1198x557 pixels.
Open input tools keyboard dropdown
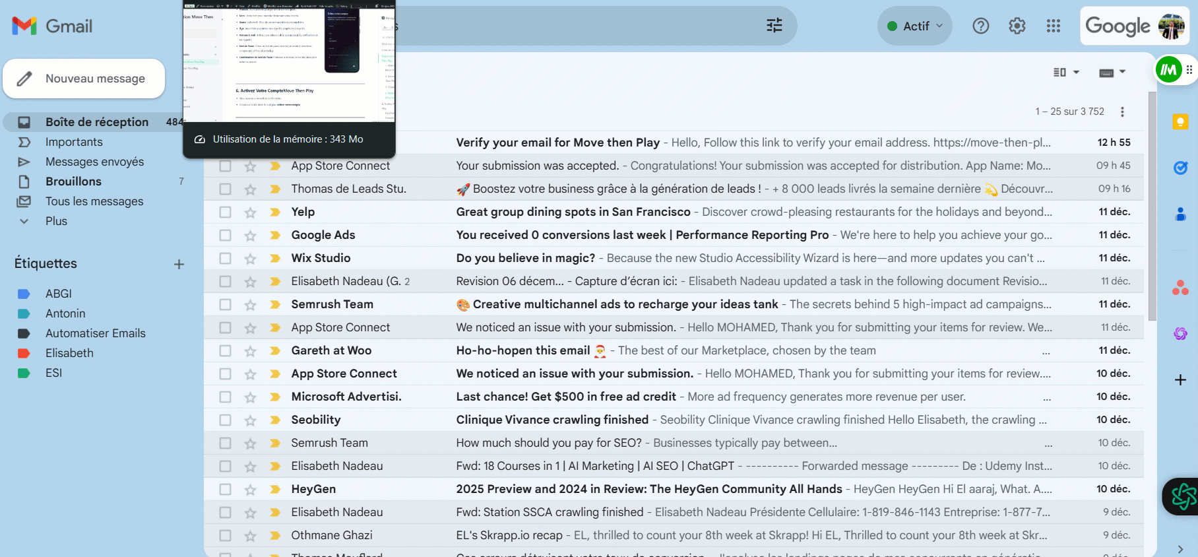click(1112, 72)
